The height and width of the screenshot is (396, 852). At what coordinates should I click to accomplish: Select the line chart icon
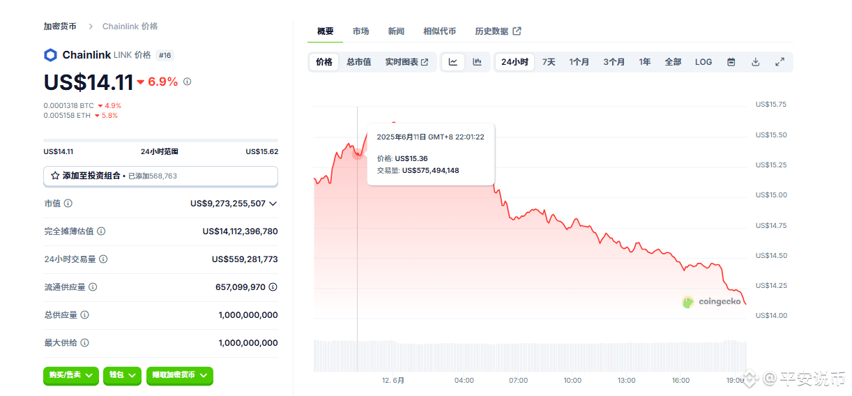pos(453,62)
